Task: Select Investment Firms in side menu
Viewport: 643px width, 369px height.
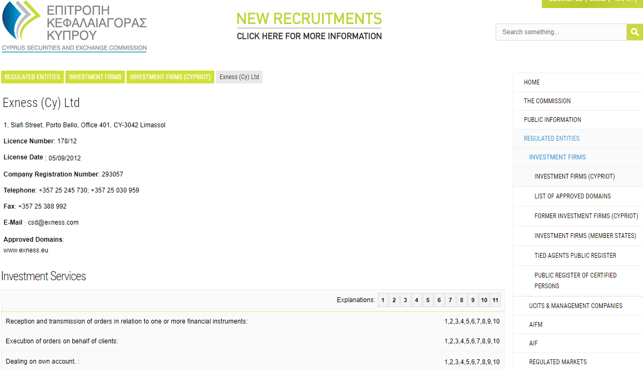Action: tap(578, 157)
